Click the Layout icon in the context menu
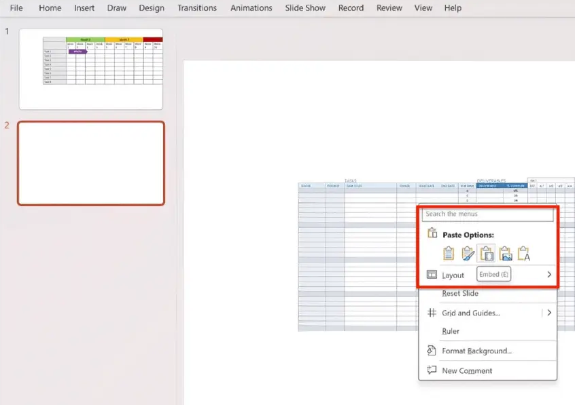575x405 pixels. click(x=432, y=275)
